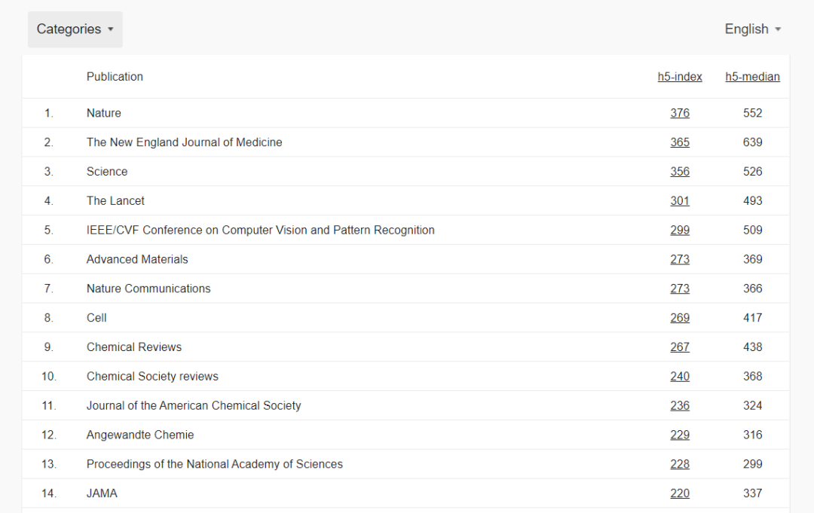
Task: Open the English language dropdown
Action: 753,29
